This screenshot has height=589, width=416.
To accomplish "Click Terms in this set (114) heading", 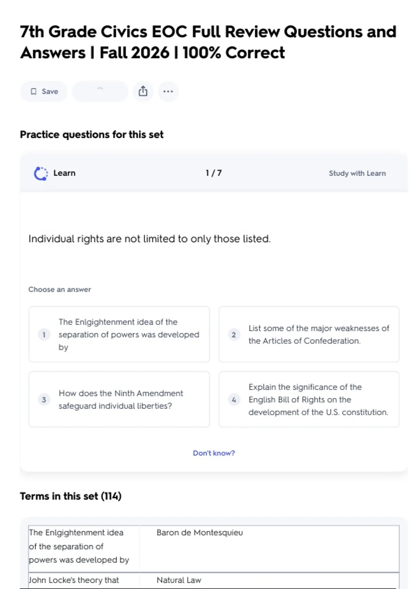I will pos(71,496).
